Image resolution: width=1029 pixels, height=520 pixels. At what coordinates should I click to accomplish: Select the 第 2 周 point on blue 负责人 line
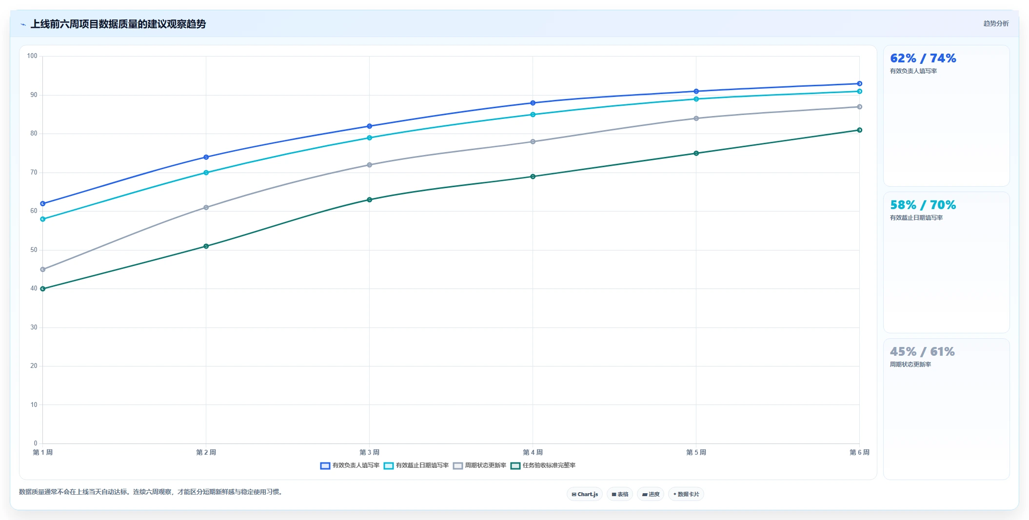point(206,157)
